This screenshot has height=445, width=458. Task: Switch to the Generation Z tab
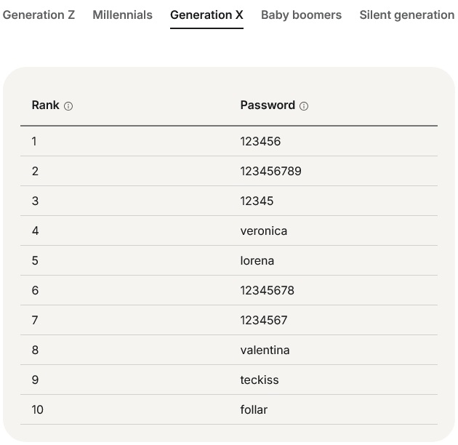pyautogui.click(x=39, y=15)
